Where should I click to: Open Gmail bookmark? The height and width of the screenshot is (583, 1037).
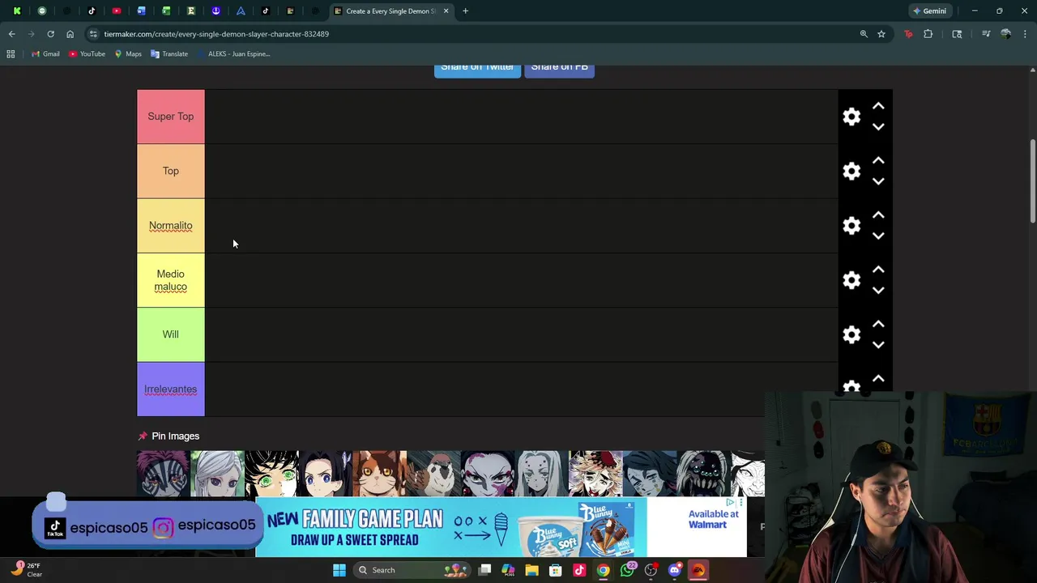(x=45, y=54)
